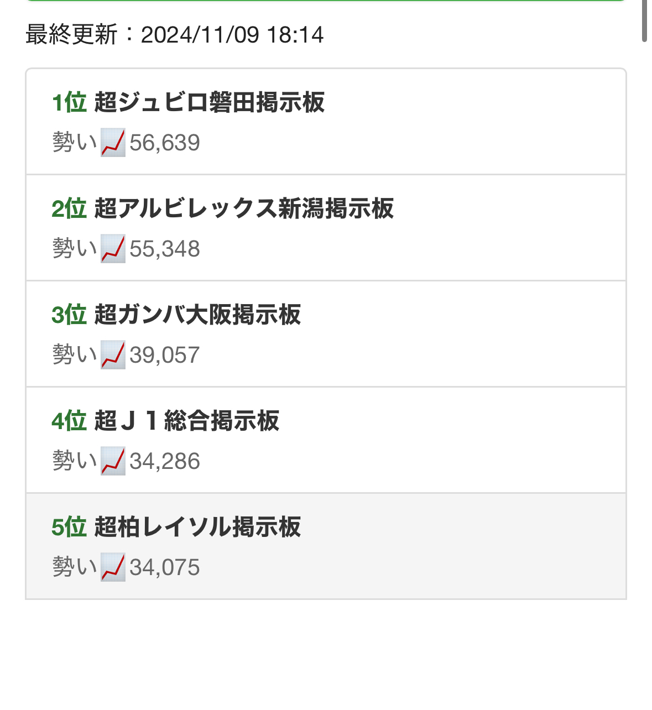
Task: Click the momentum value 39,057
Action: [165, 356]
